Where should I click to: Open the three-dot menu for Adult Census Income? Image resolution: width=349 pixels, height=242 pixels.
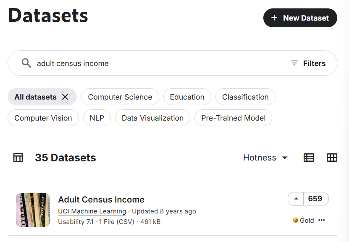click(x=322, y=221)
